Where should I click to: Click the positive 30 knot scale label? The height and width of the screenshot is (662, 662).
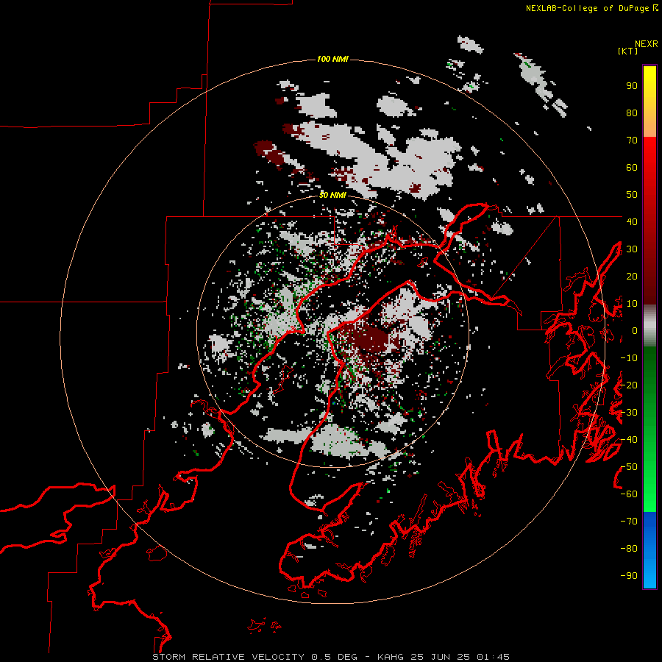point(632,249)
